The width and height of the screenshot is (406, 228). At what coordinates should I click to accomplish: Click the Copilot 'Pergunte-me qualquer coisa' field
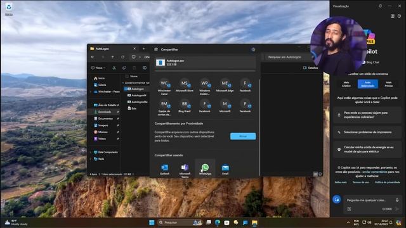(x=367, y=200)
